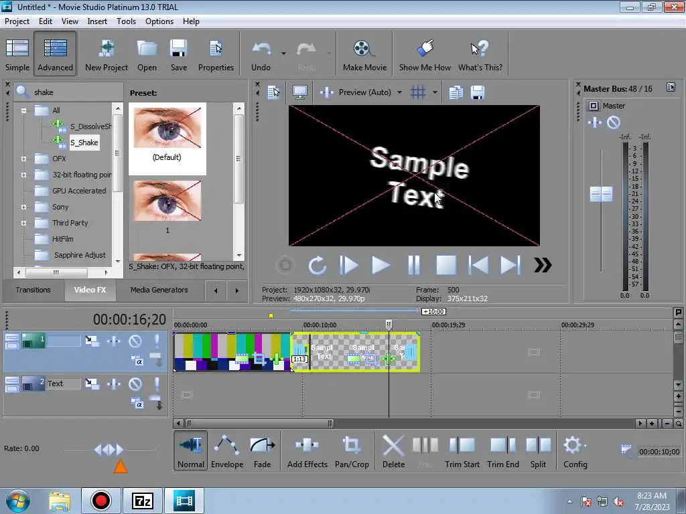Split the event at cursor
This screenshot has width=686, height=514.
point(538,450)
